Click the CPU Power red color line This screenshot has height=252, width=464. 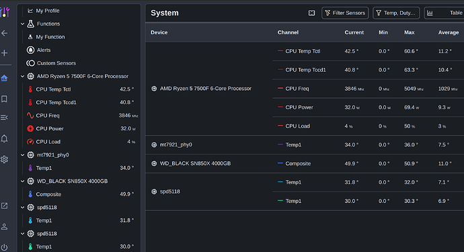click(x=280, y=107)
